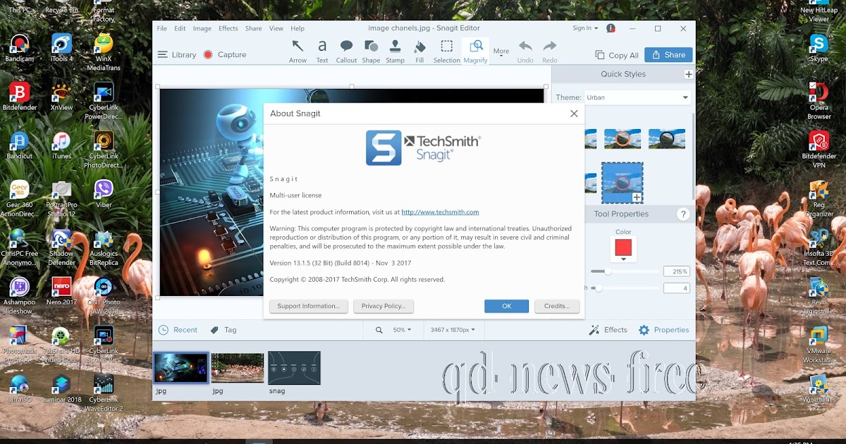The width and height of the screenshot is (846, 444).
Task: Open iTunes desktop shortcut
Action: point(61,146)
